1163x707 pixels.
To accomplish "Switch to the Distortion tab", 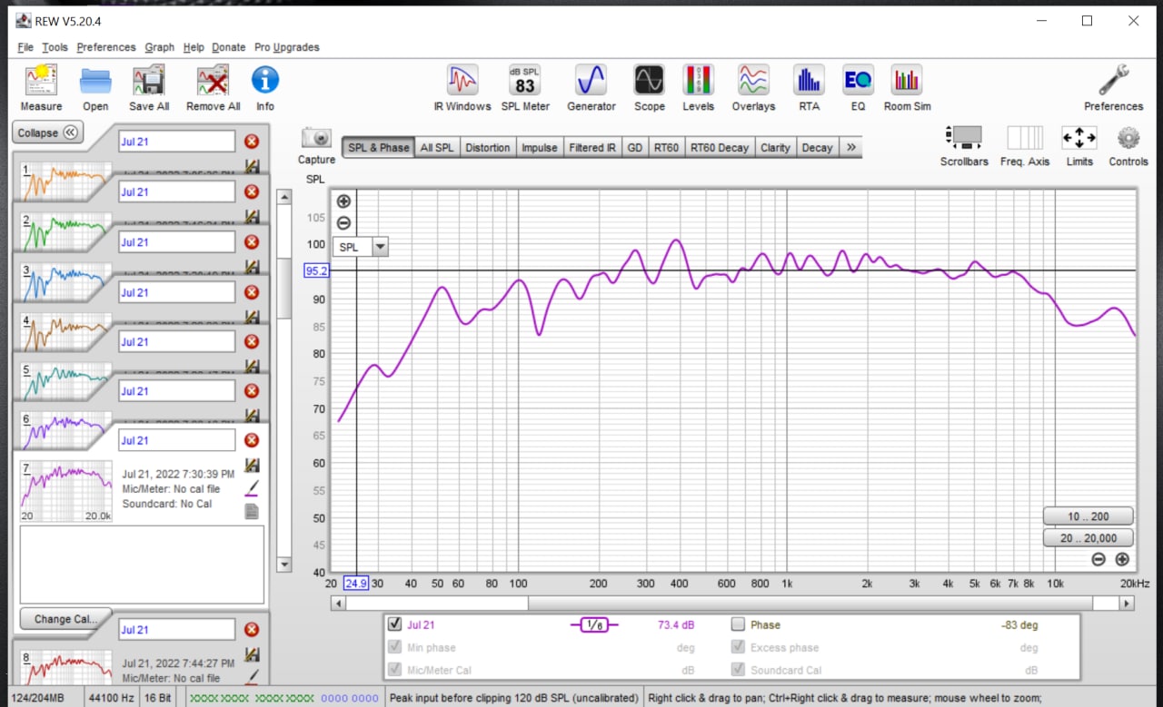I will point(488,147).
